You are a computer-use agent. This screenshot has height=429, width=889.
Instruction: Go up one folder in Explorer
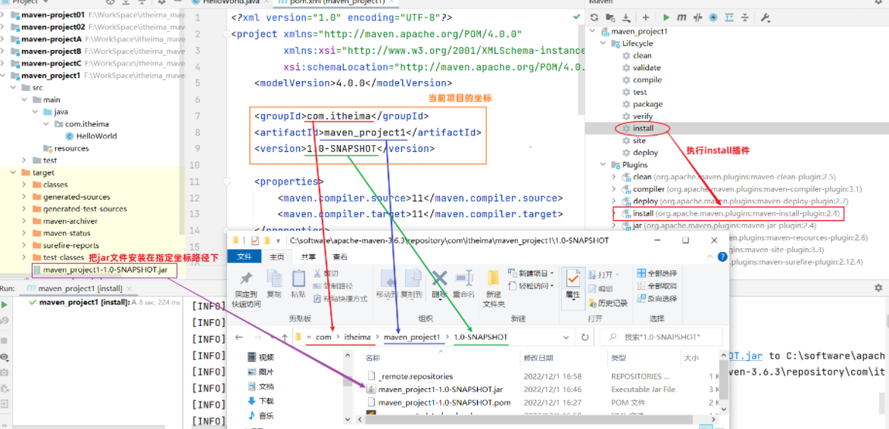pos(285,337)
